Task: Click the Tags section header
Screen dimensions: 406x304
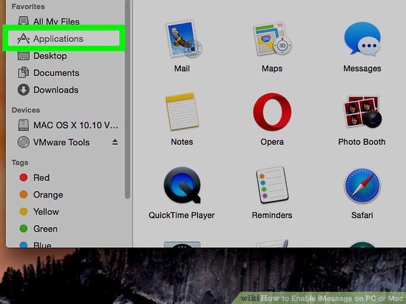Action: (x=20, y=163)
